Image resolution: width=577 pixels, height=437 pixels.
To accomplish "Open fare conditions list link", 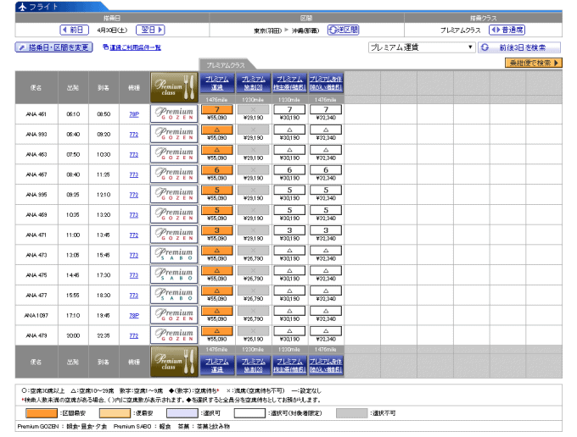I will click(132, 47).
